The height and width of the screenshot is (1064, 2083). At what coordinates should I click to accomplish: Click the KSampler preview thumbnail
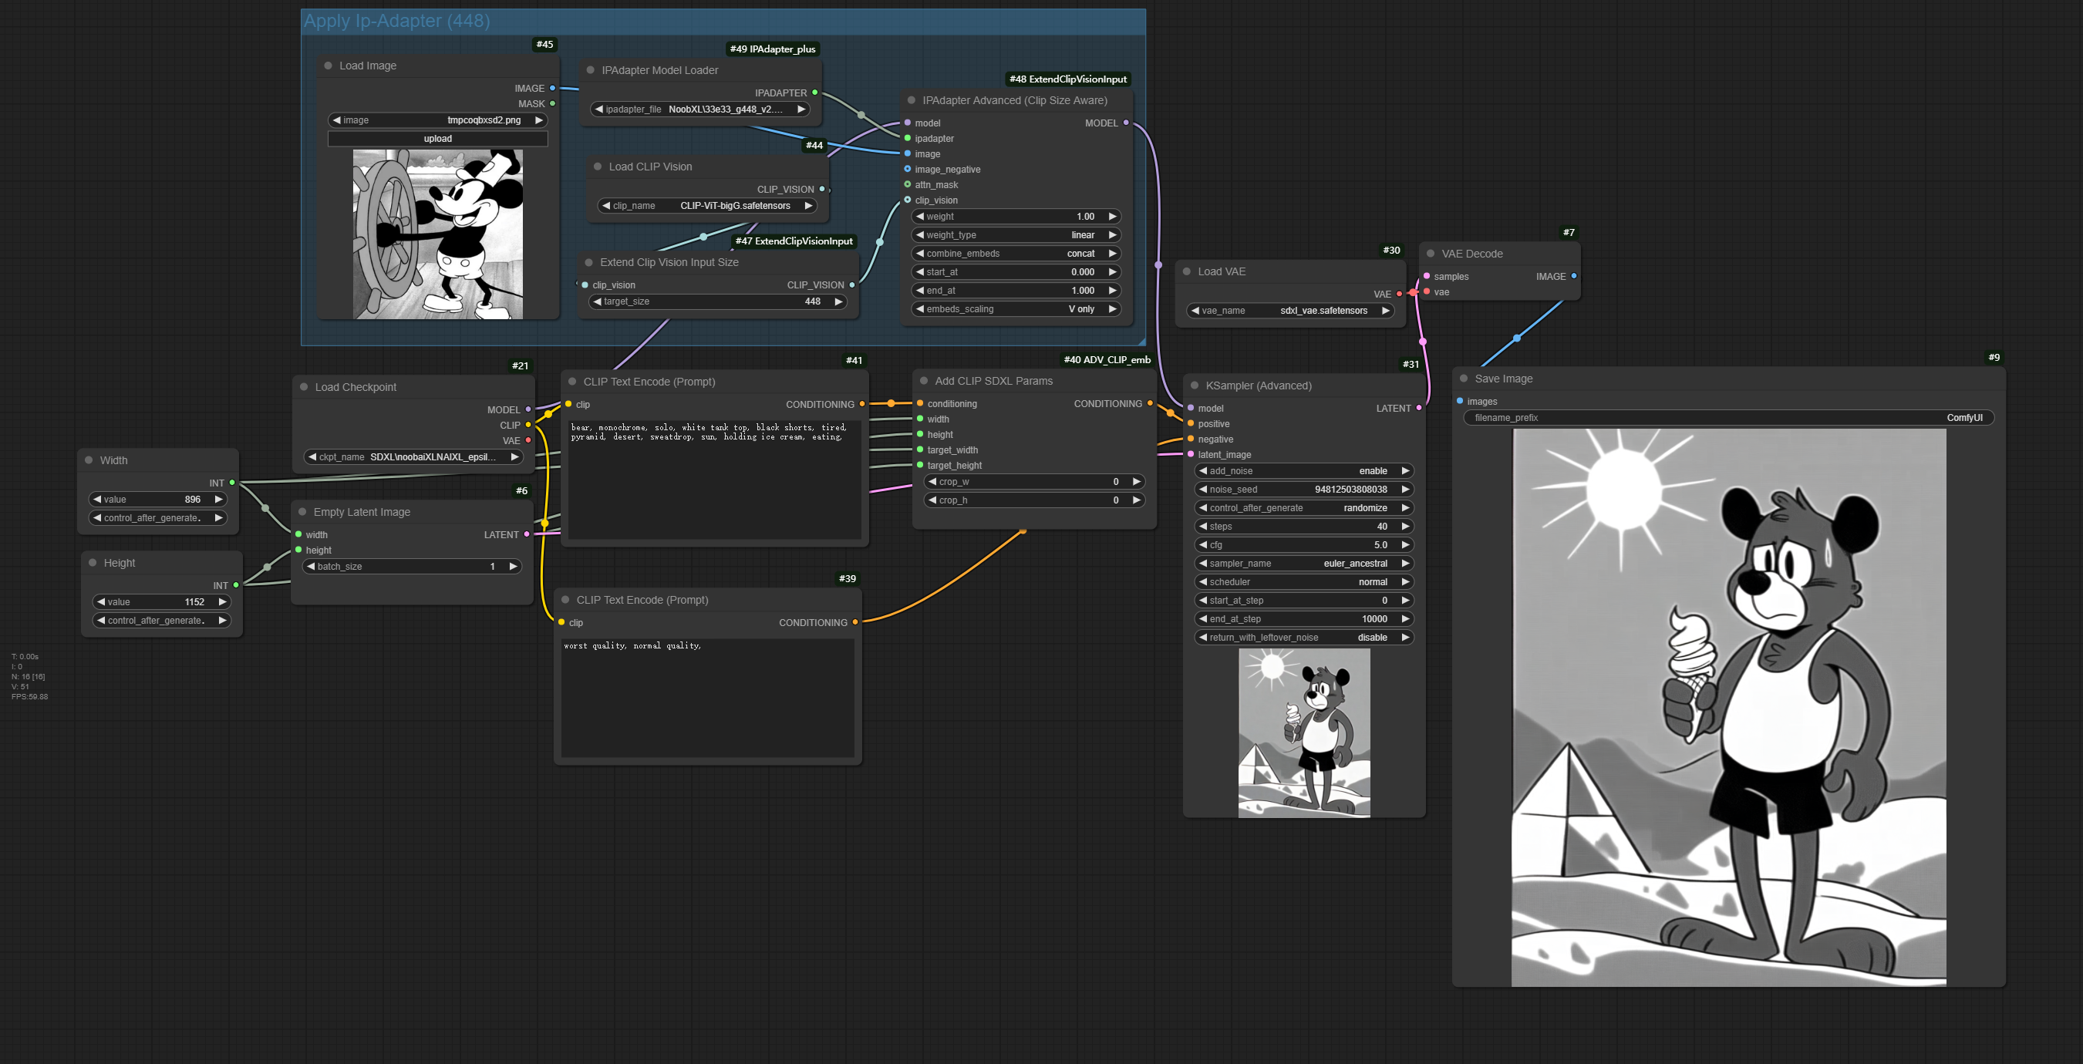[x=1303, y=733]
